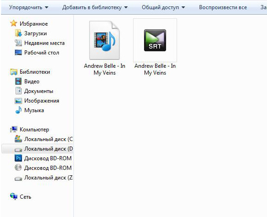Select the SRT subtitle file icon
Viewport: 267px width, 217px height.
point(155,40)
